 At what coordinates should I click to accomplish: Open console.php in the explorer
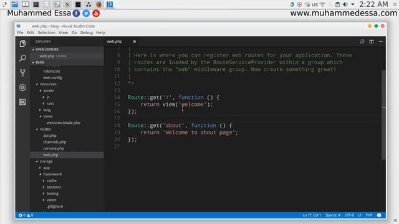coord(54,148)
